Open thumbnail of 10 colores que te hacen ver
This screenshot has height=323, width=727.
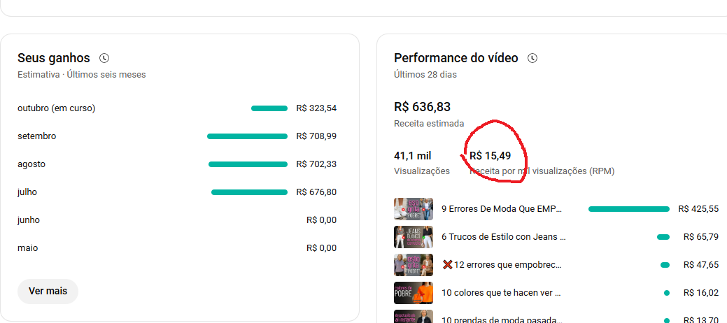click(414, 293)
